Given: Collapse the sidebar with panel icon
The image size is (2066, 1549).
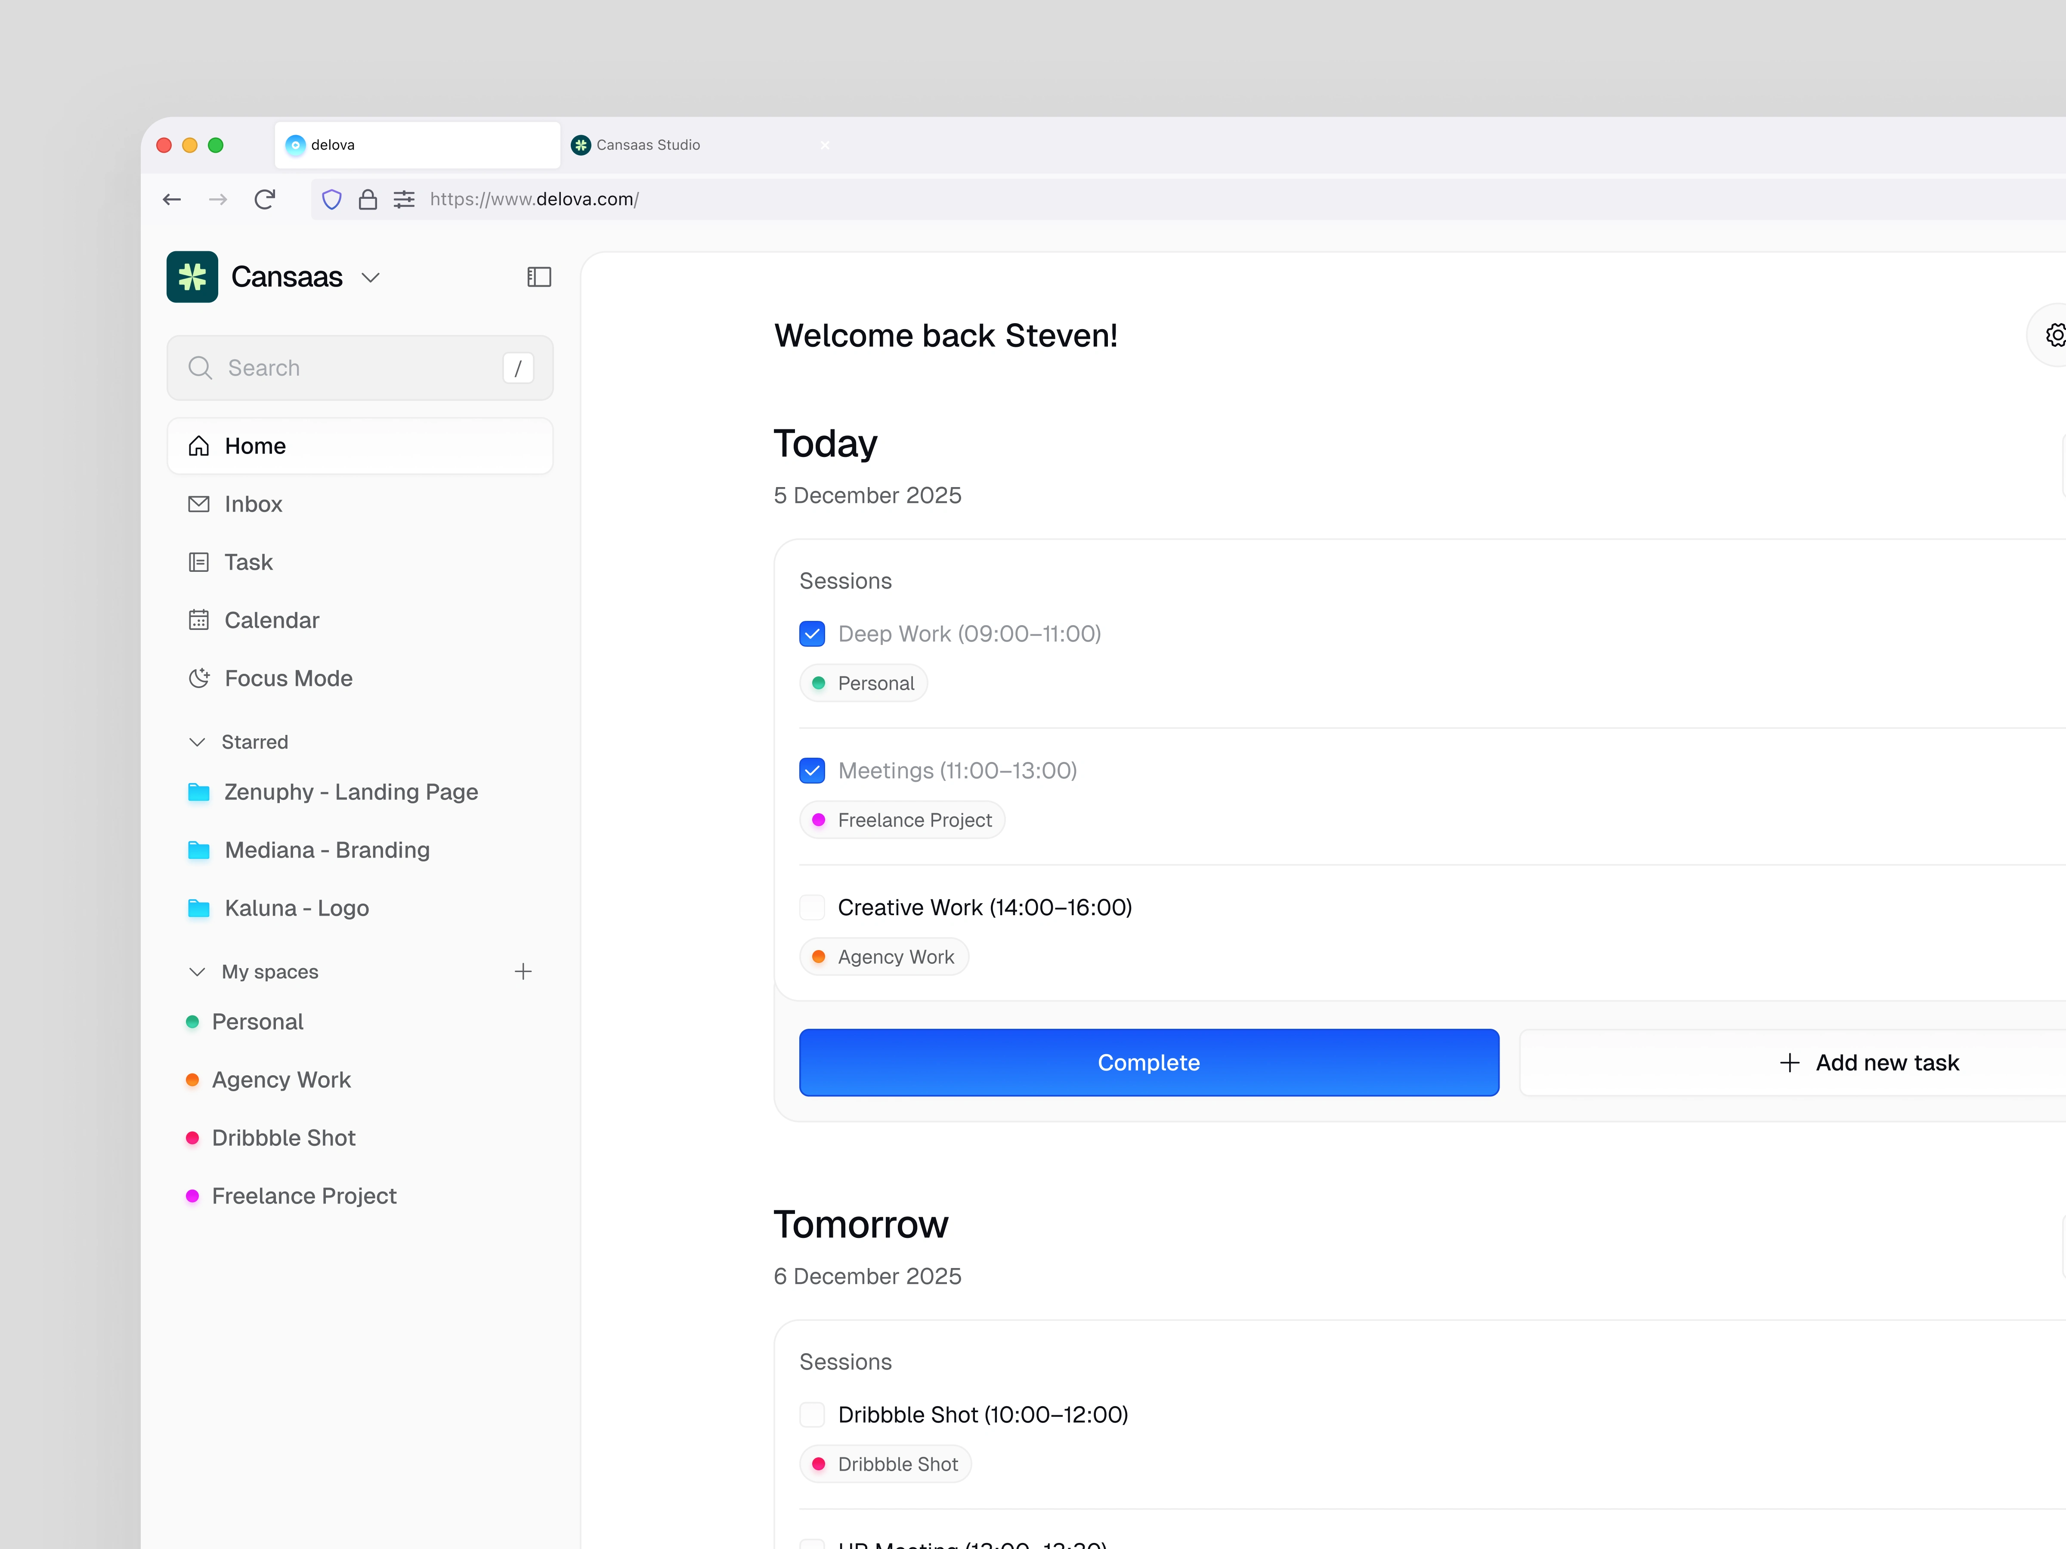Looking at the screenshot, I should pos(539,277).
